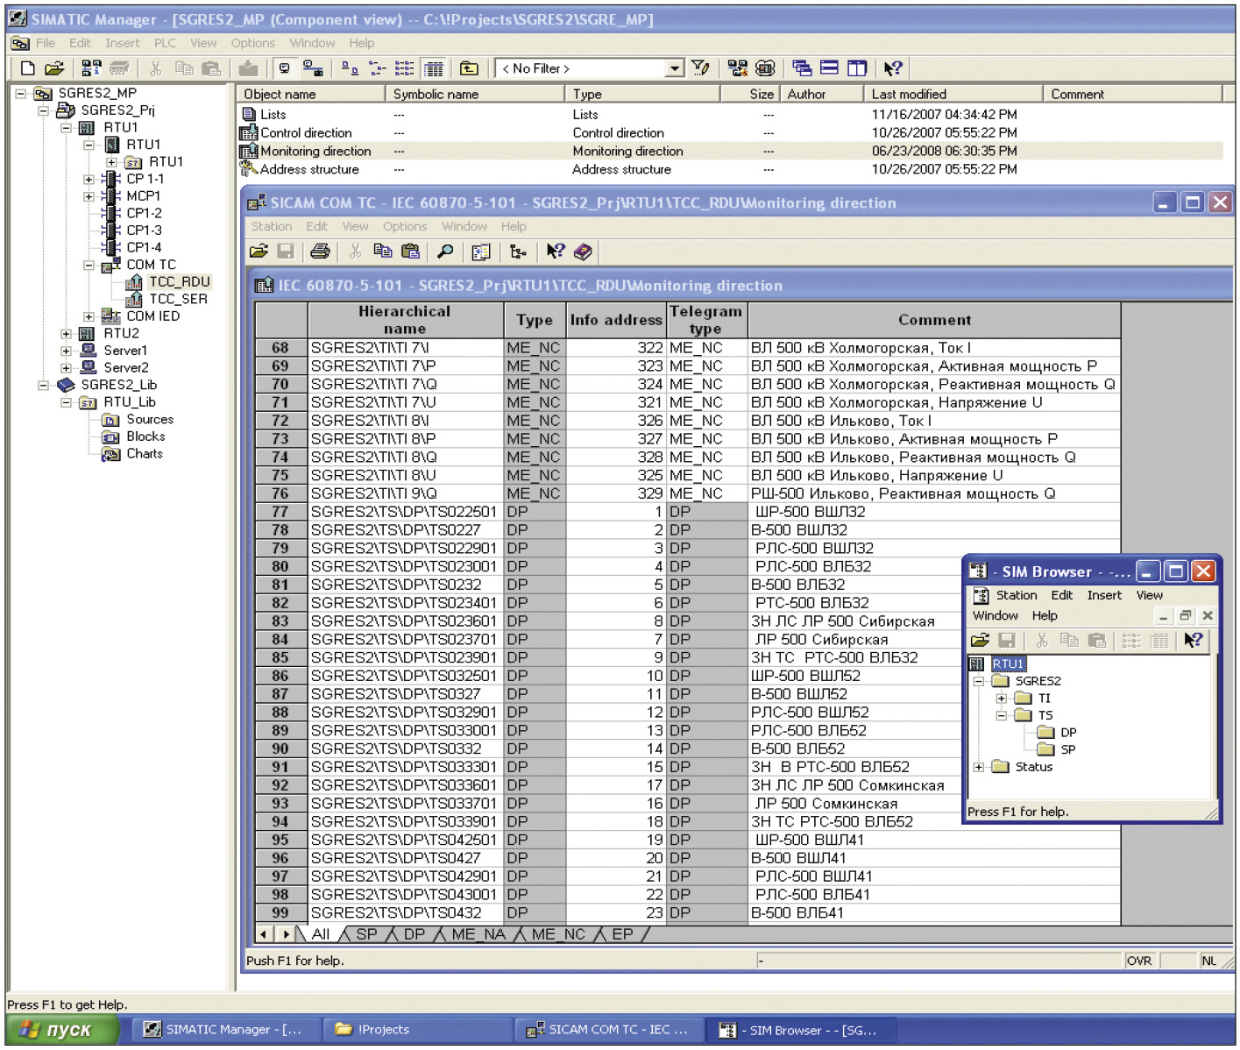Click the Open project icon in SIMATIC Manager toolbar
Image resolution: width=1240 pixels, height=1050 pixels.
click(x=54, y=68)
